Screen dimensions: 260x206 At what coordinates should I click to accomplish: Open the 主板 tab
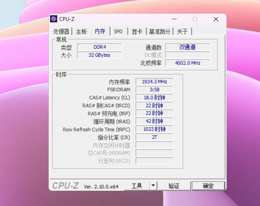pos(81,32)
